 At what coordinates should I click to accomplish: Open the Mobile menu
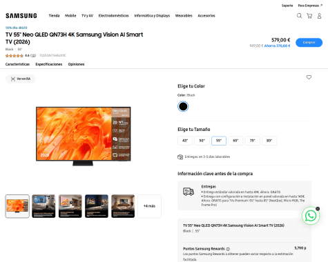(x=70, y=16)
